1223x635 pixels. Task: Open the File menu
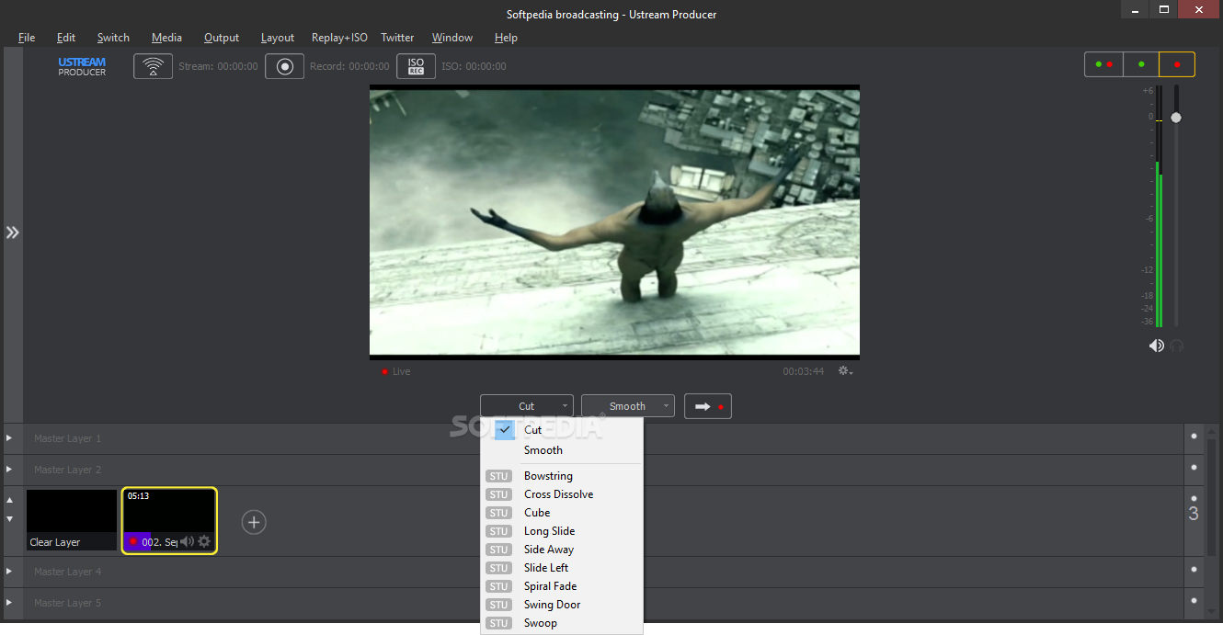(27, 38)
